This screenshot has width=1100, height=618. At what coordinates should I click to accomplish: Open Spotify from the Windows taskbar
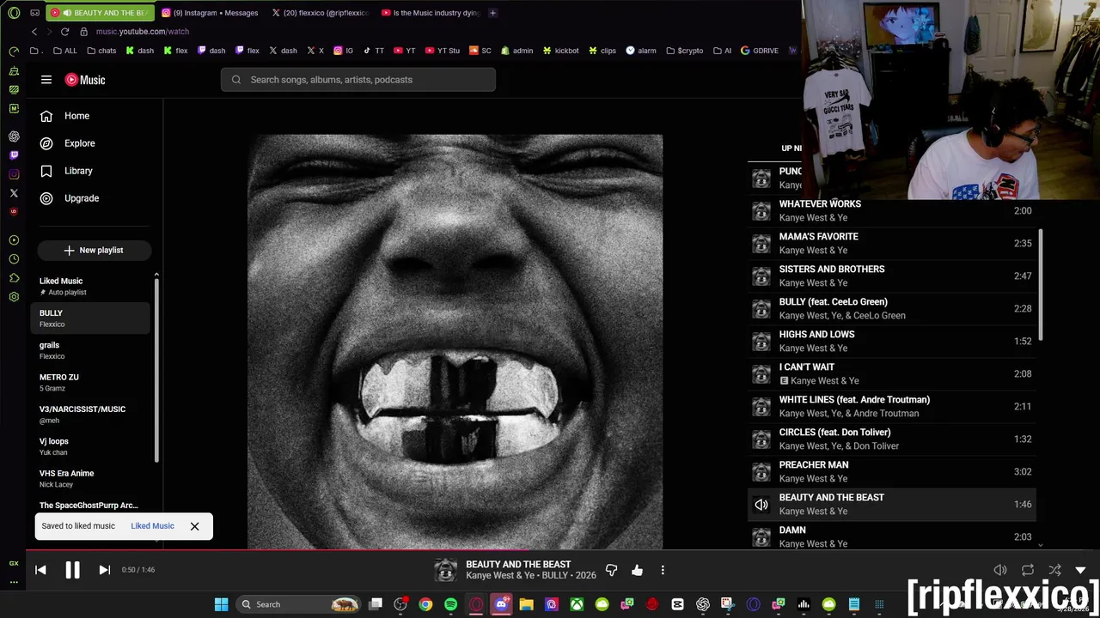click(450, 604)
